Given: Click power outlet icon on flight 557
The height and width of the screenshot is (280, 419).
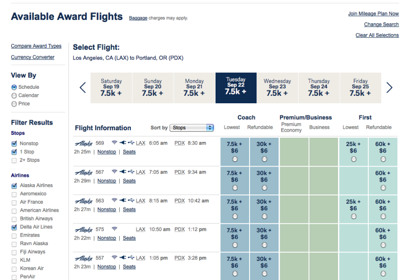Looking at the screenshot, I should point(123,258).
